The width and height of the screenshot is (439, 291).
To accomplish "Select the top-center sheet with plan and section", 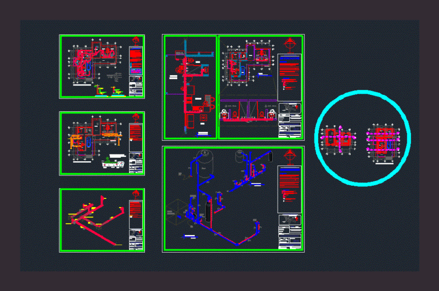I will (261, 87).
